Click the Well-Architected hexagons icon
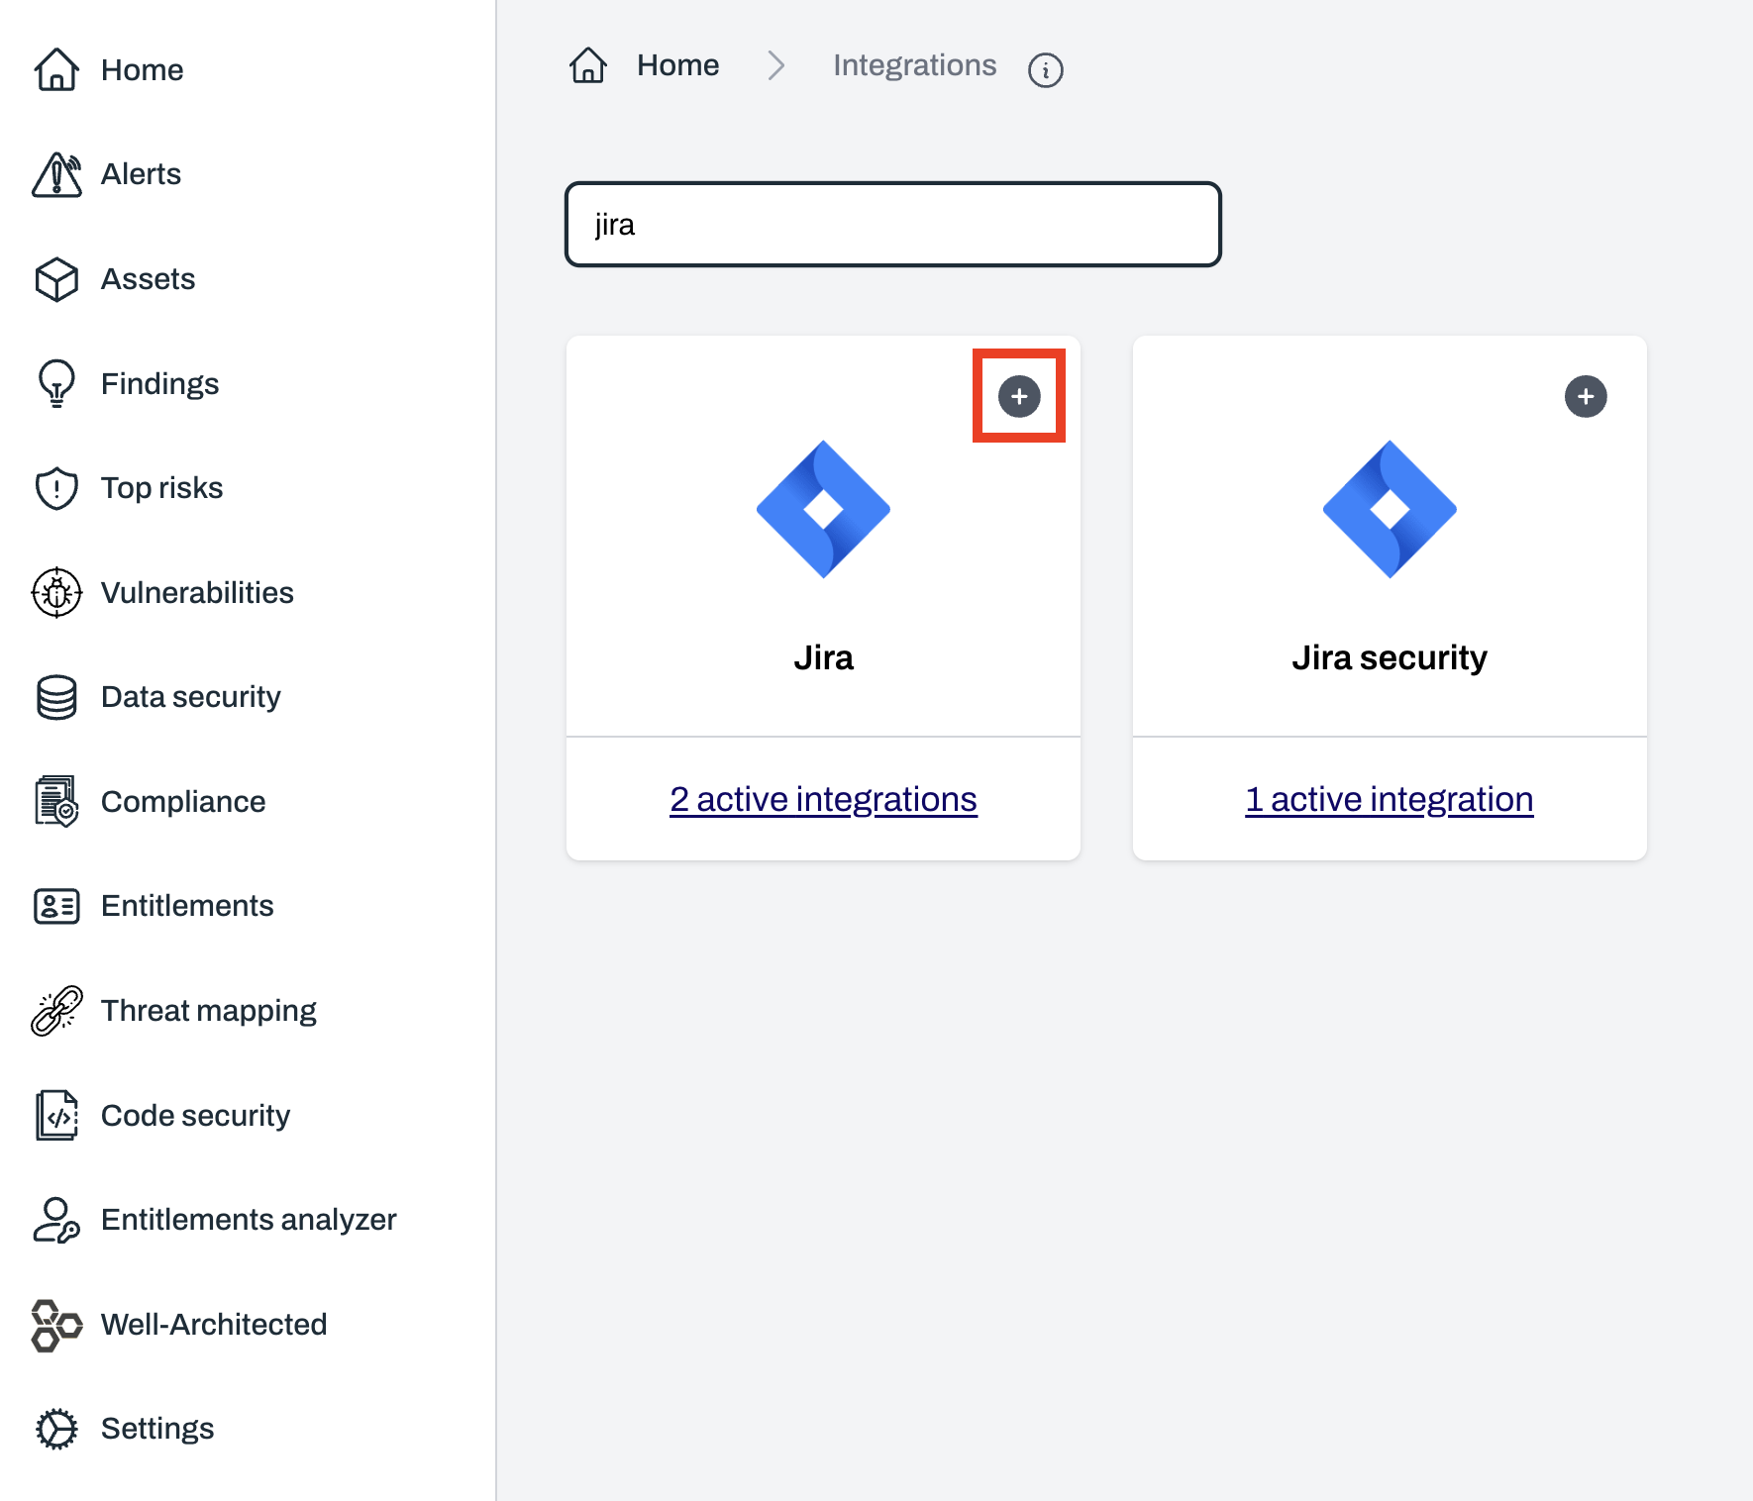The width and height of the screenshot is (1753, 1501). point(56,1325)
